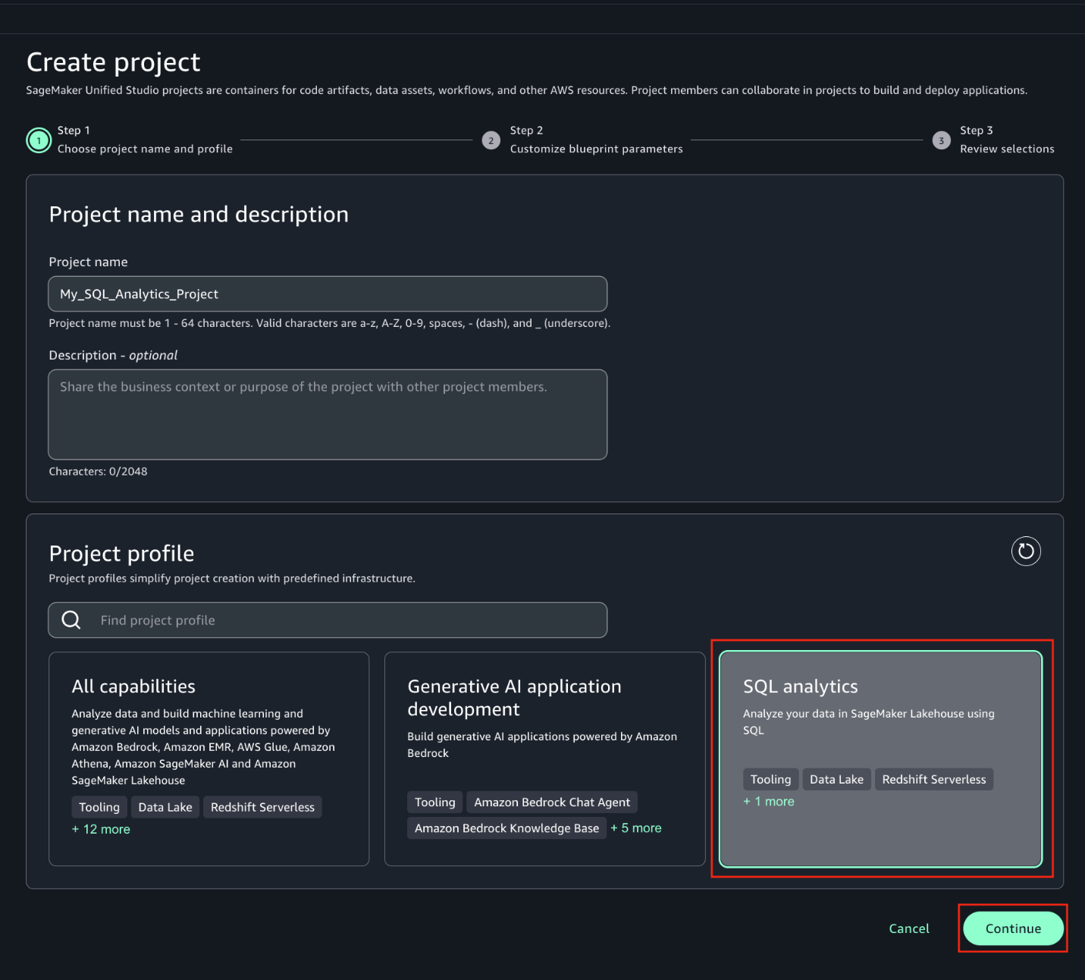This screenshot has height=980, width=1085.
Task: Click inside the Project name field
Action: click(x=328, y=294)
